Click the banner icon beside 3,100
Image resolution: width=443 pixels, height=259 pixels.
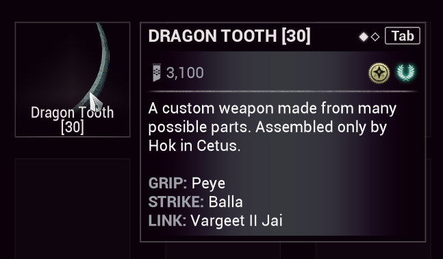coord(157,73)
